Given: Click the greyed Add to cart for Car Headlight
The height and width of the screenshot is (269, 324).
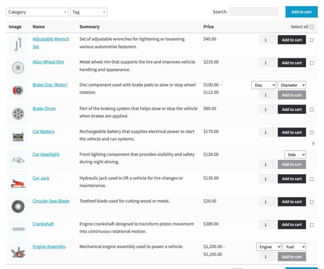Looking at the screenshot, I should 292,164.
